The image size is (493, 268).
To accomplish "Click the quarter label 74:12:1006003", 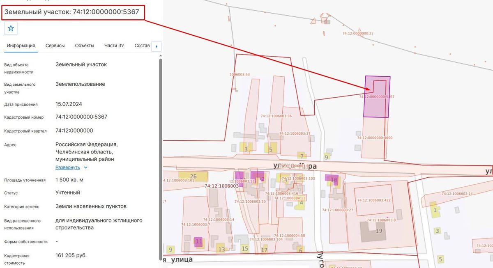I will [221, 186].
